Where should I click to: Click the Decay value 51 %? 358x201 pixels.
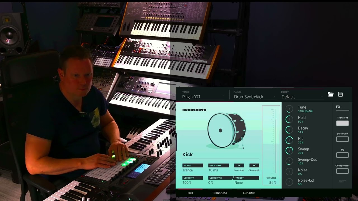tap(301, 132)
